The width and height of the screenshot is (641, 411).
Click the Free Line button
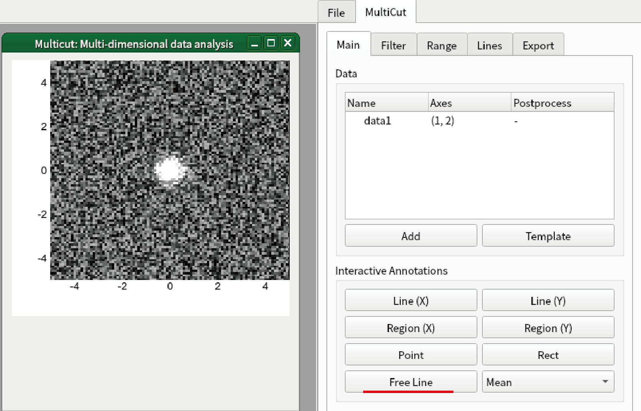pyautogui.click(x=411, y=382)
